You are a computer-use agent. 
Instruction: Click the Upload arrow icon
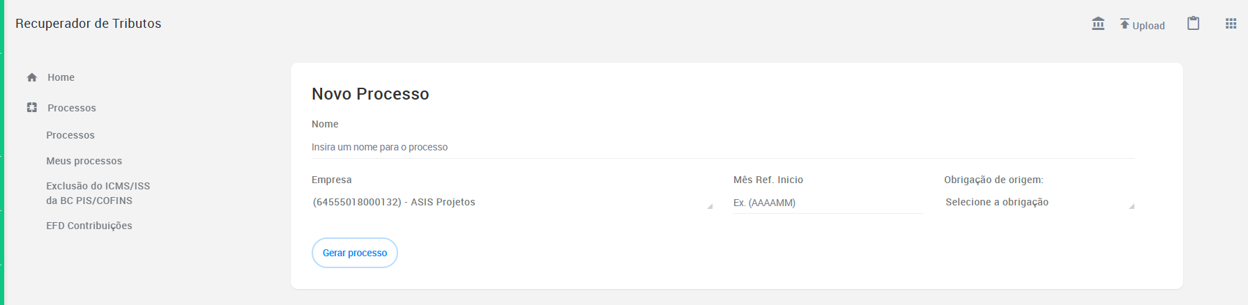click(x=1125, y=24)
